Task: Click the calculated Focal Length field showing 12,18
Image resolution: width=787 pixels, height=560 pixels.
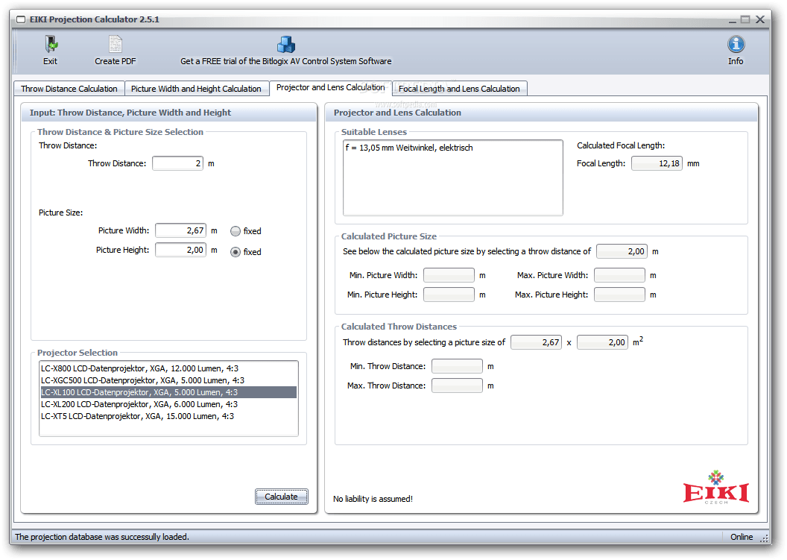Action: [x=657, y=163]
